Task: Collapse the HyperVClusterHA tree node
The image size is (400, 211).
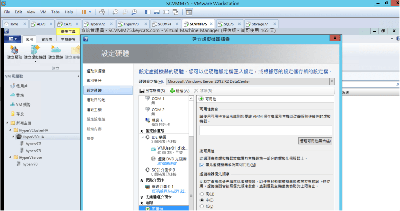Action: coord(10,130)
